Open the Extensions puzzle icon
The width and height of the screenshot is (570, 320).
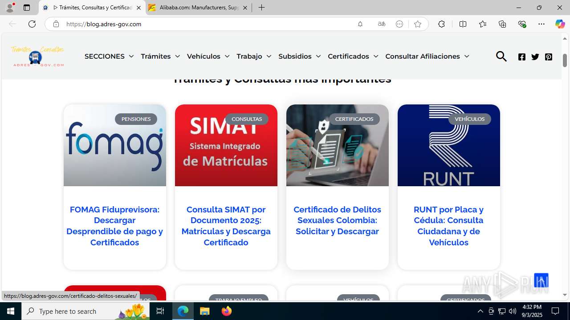click(441, 24)
